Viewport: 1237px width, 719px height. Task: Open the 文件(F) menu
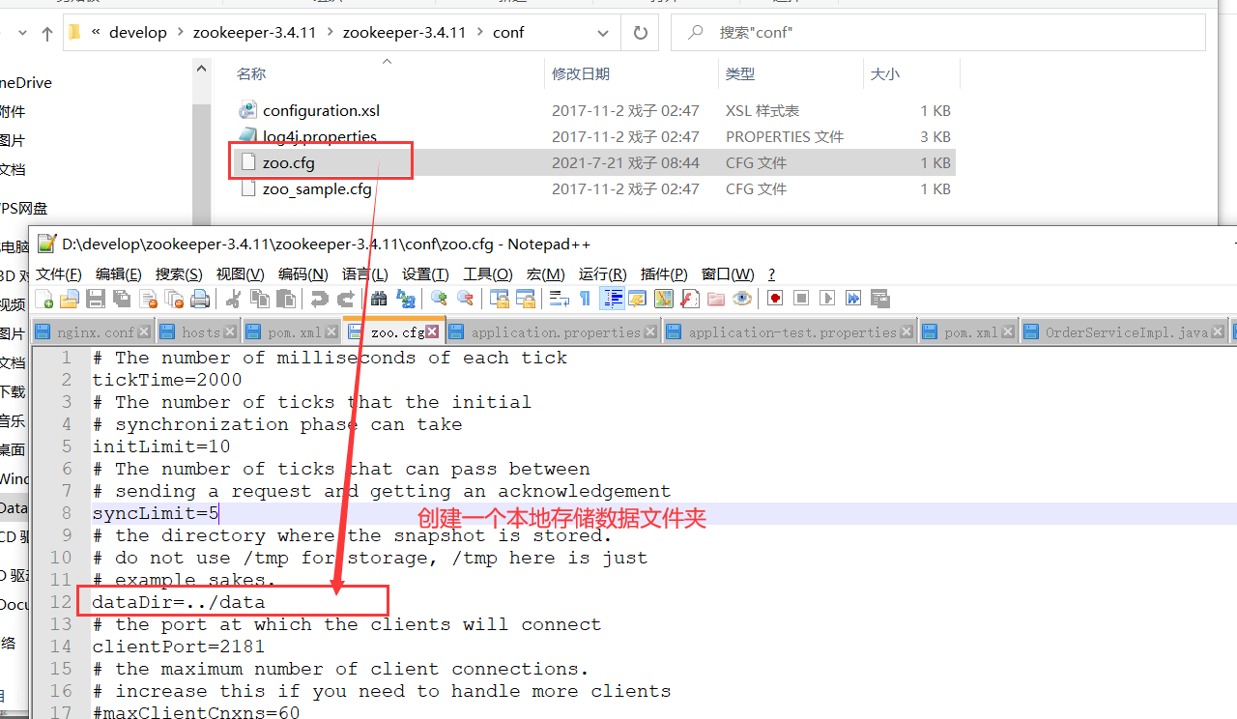tap(59, 274)
